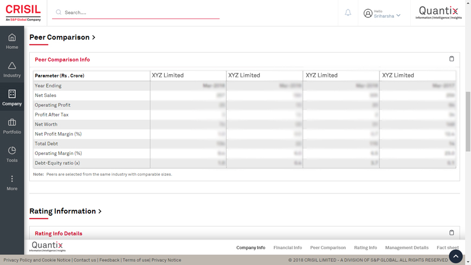The height and width of the screenshot is (265, 471).
Task: Switch to the Financial Info tab
Action: pos(287,248)
